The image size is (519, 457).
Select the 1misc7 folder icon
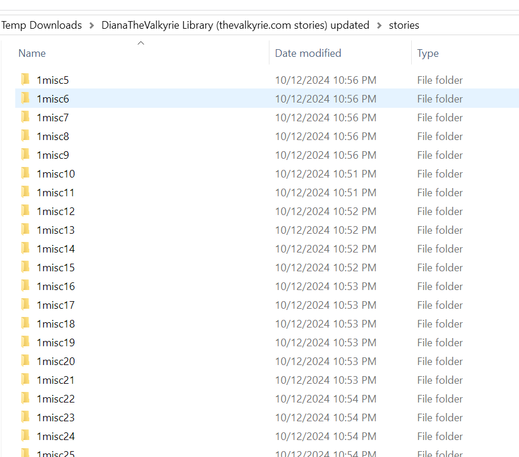tap(25, 117)
